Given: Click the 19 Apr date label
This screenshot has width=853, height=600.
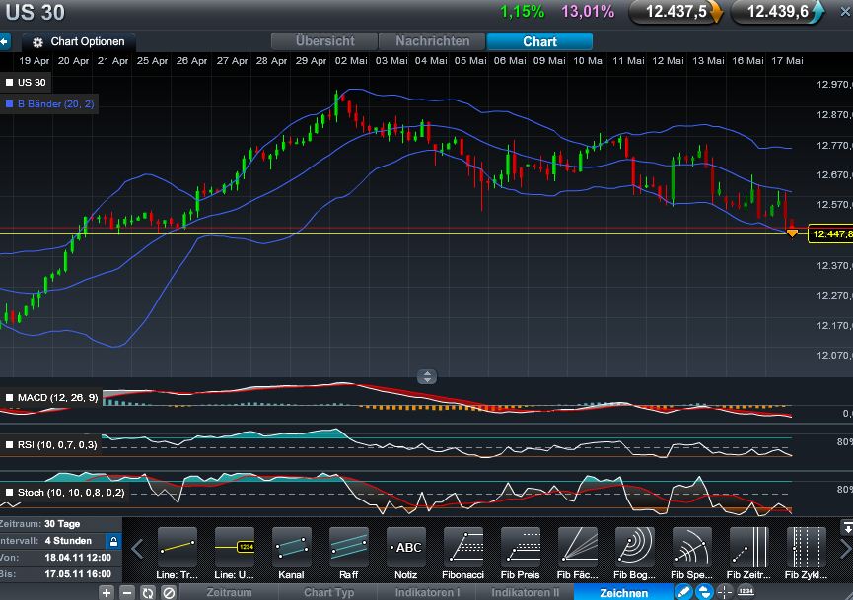Looking at the screenshot, I should pos(34,61).
